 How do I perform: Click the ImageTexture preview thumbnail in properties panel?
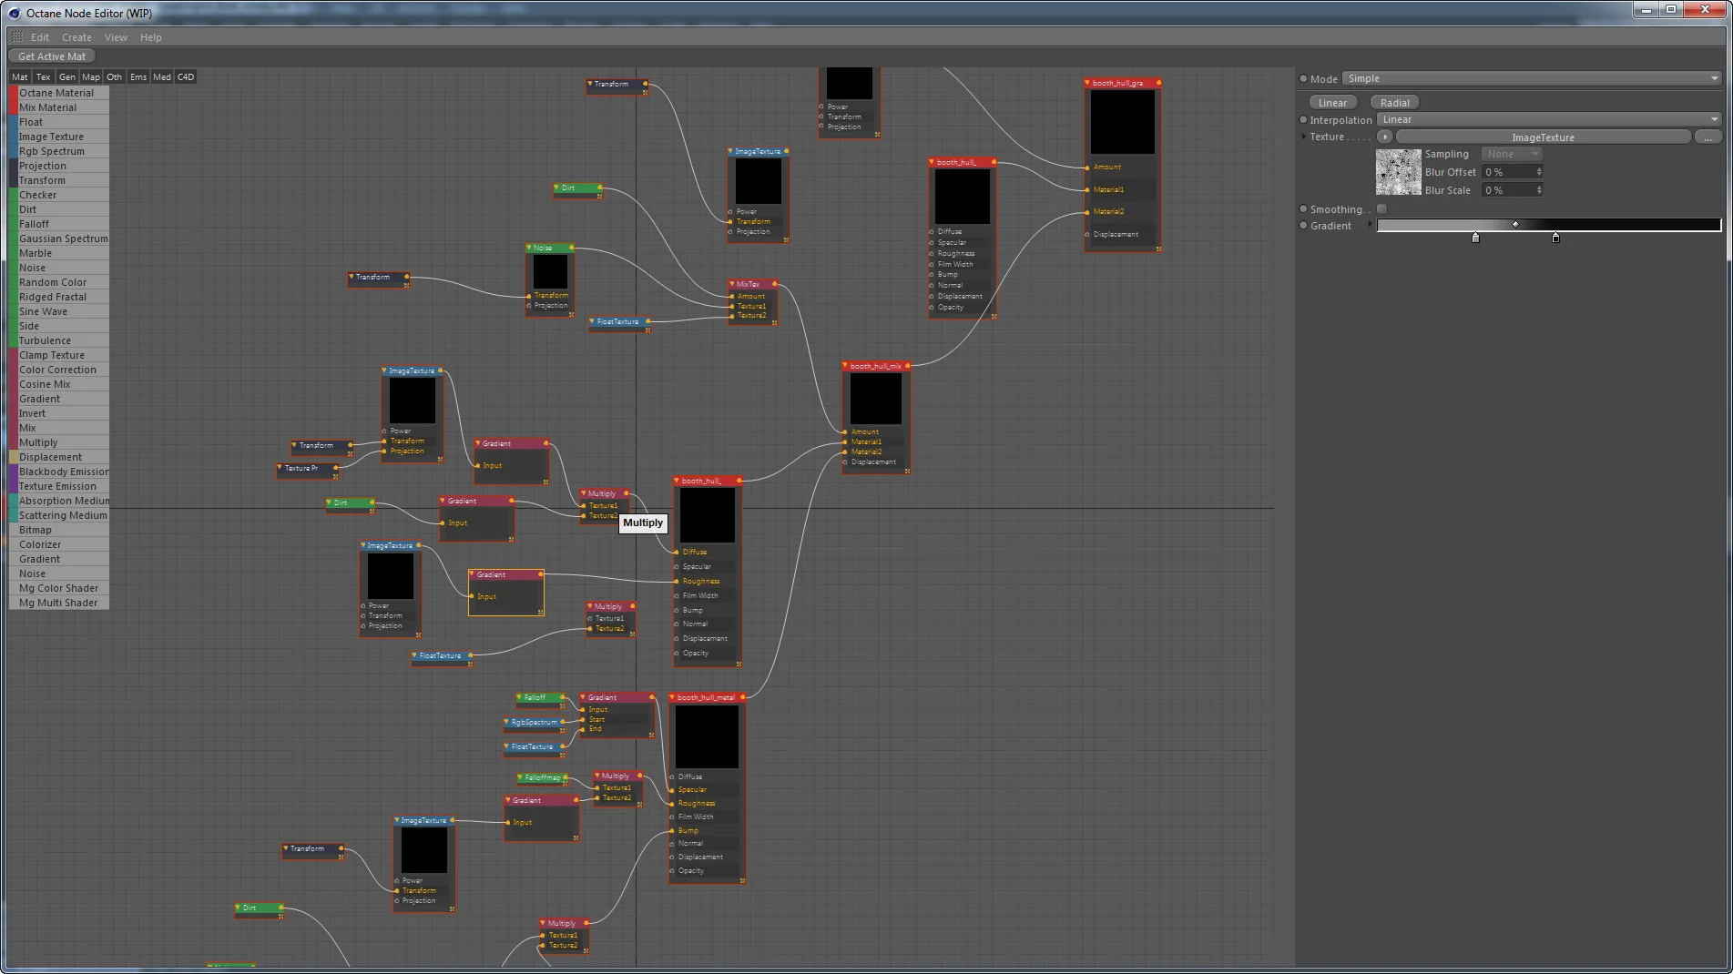coord(1398,172)
